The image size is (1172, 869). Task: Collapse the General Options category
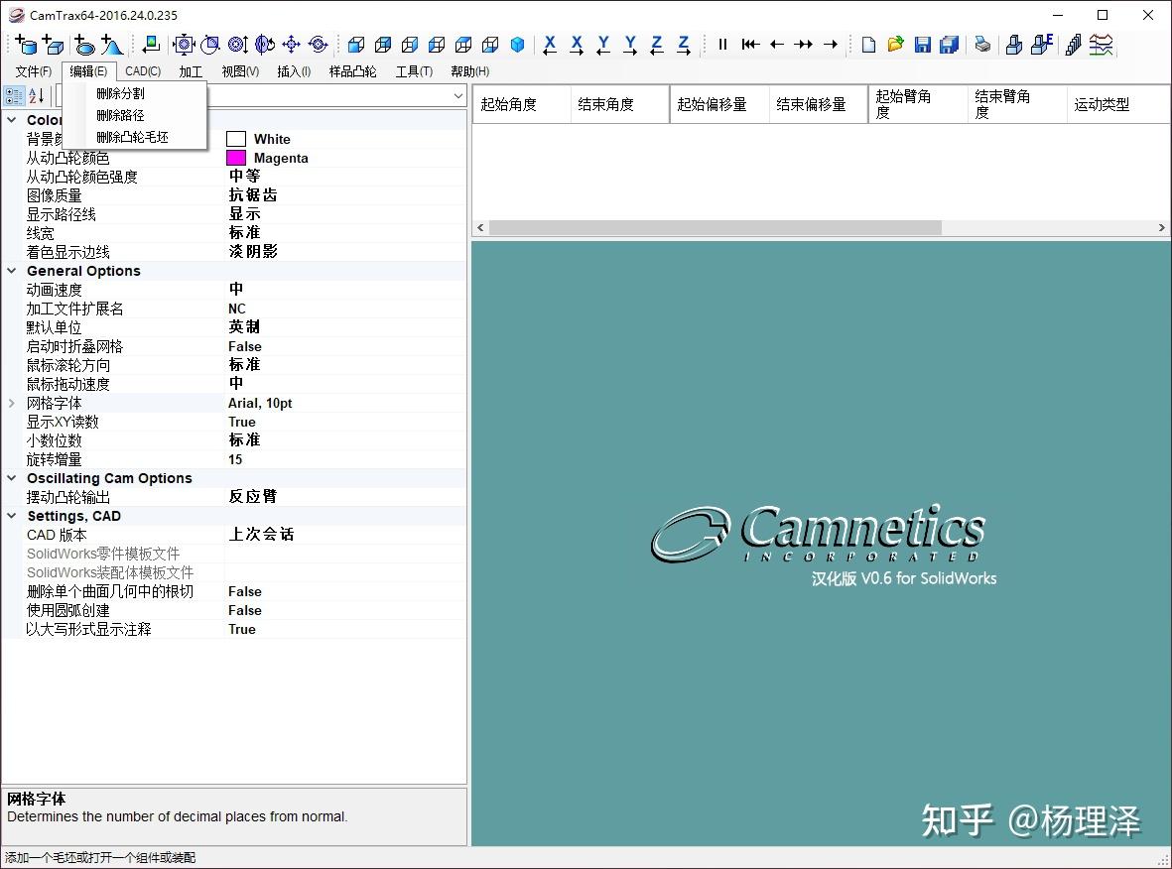tap(11, 271)
